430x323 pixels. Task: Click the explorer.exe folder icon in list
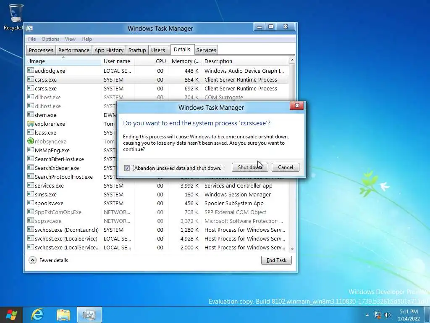(30, 124)
